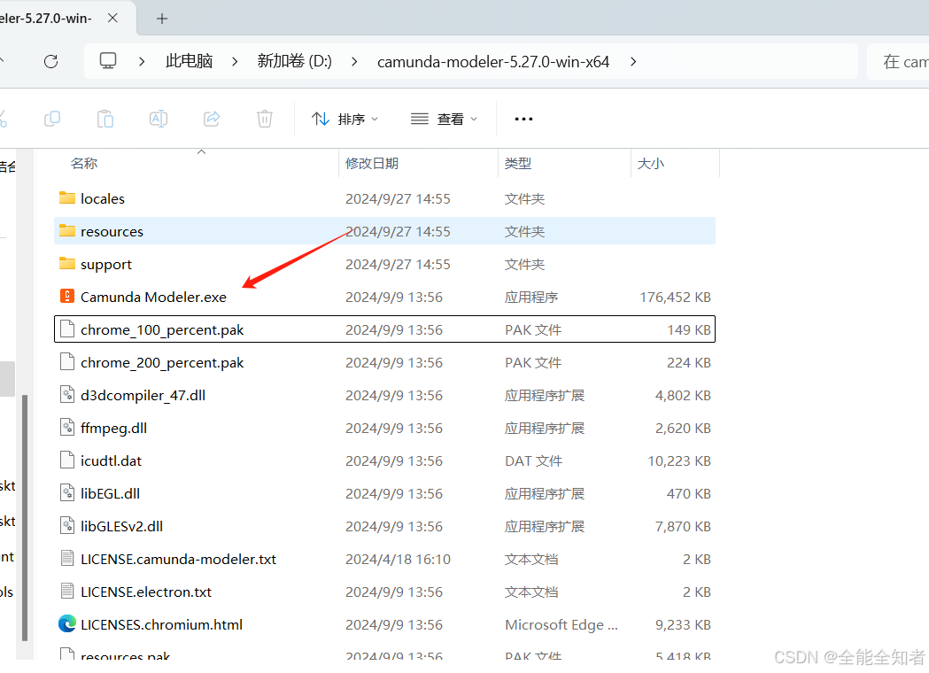Image resolution: width=929 pixels, height=673 pixels.
Task: Click type cell Microsoft Edge ...
Action: click(561, 625)
